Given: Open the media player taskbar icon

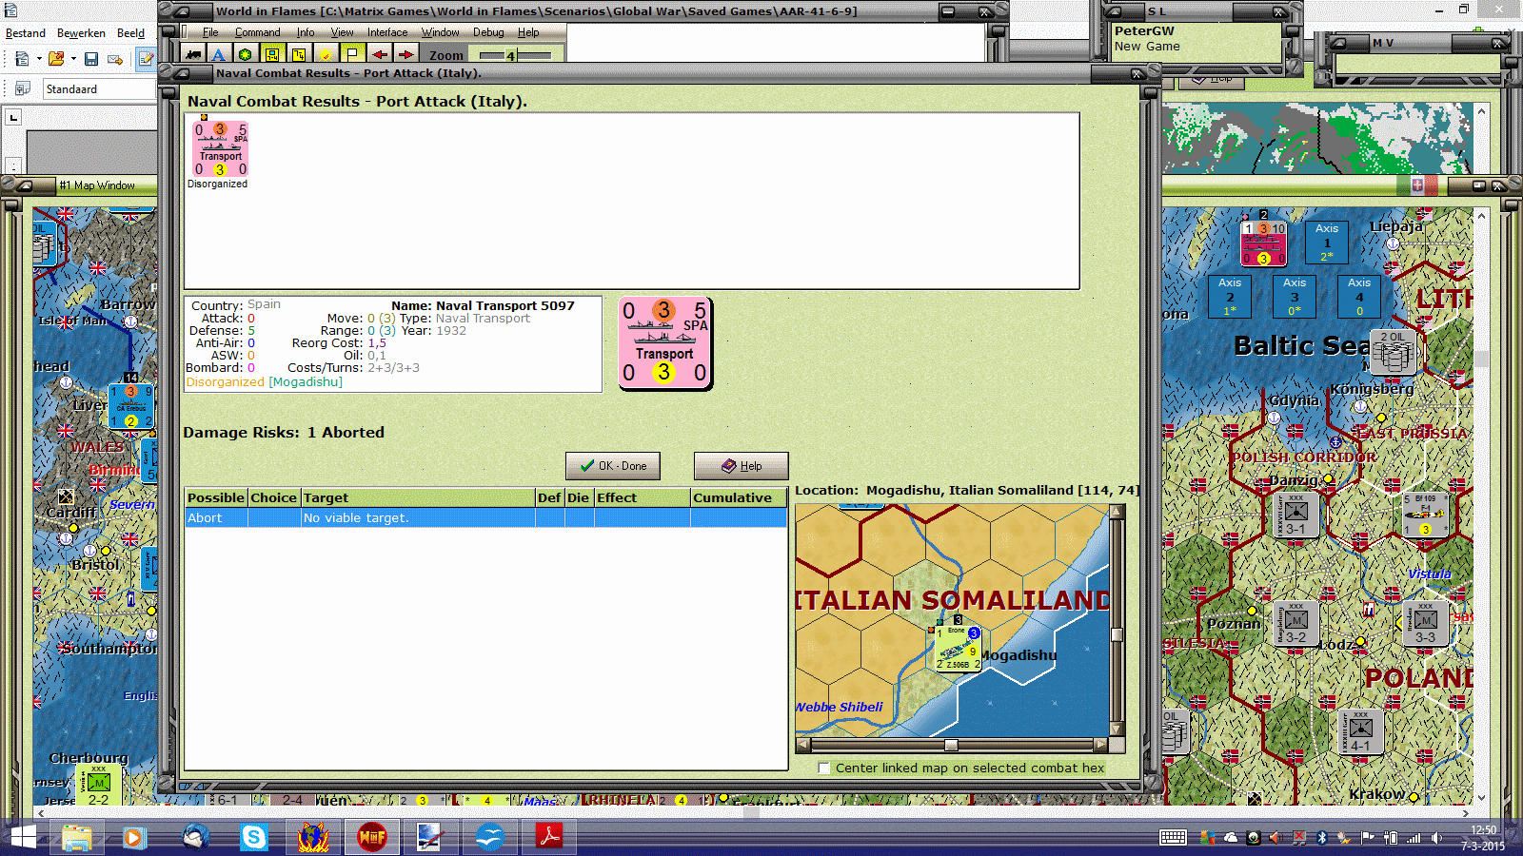Looking at the screenshot, I should [134, 837].
